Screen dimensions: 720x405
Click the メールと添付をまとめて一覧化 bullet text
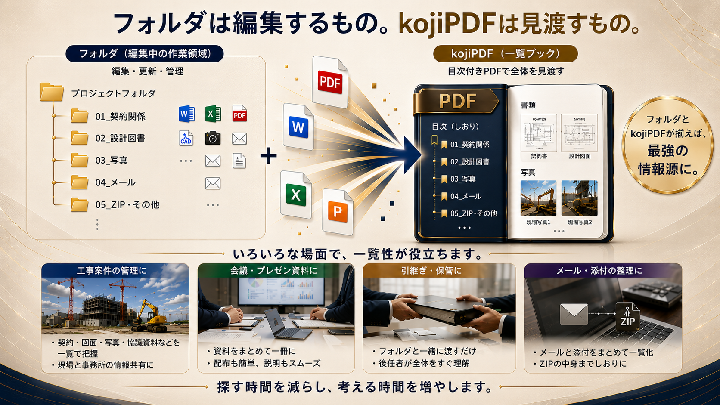[596, 352]
